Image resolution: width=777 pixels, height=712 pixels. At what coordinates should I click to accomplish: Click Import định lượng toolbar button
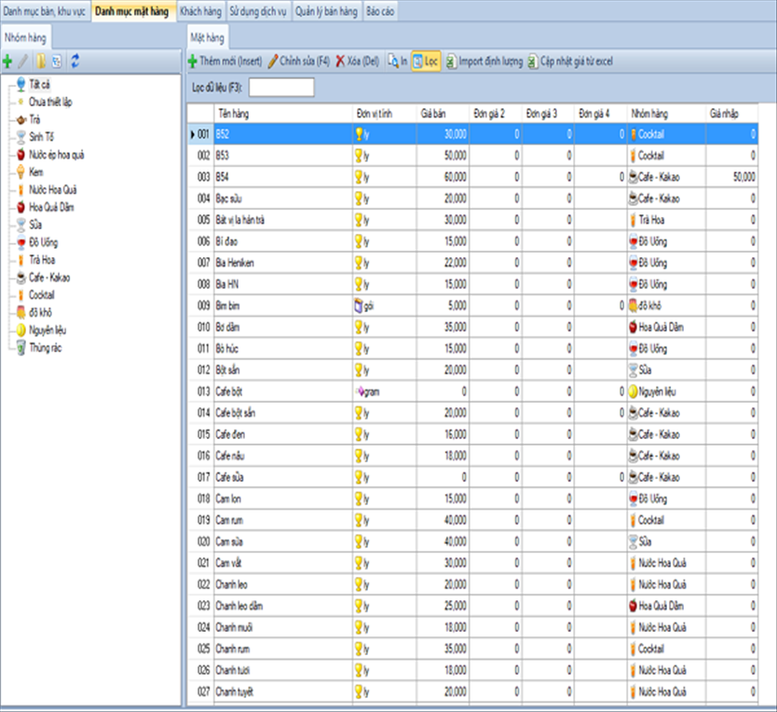(x=484, y=62)
